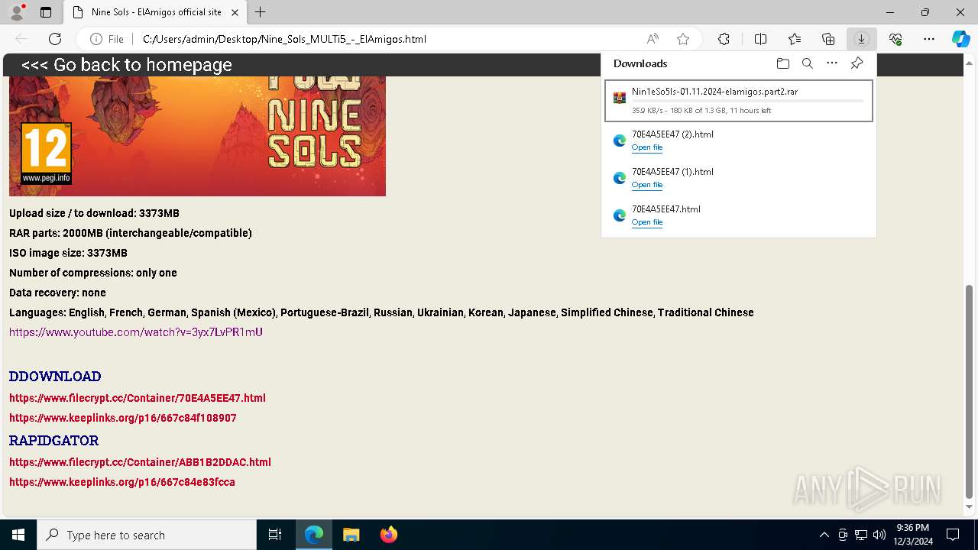Open More options in Downloads panel
978x550 pixels.
coord(832,63)
